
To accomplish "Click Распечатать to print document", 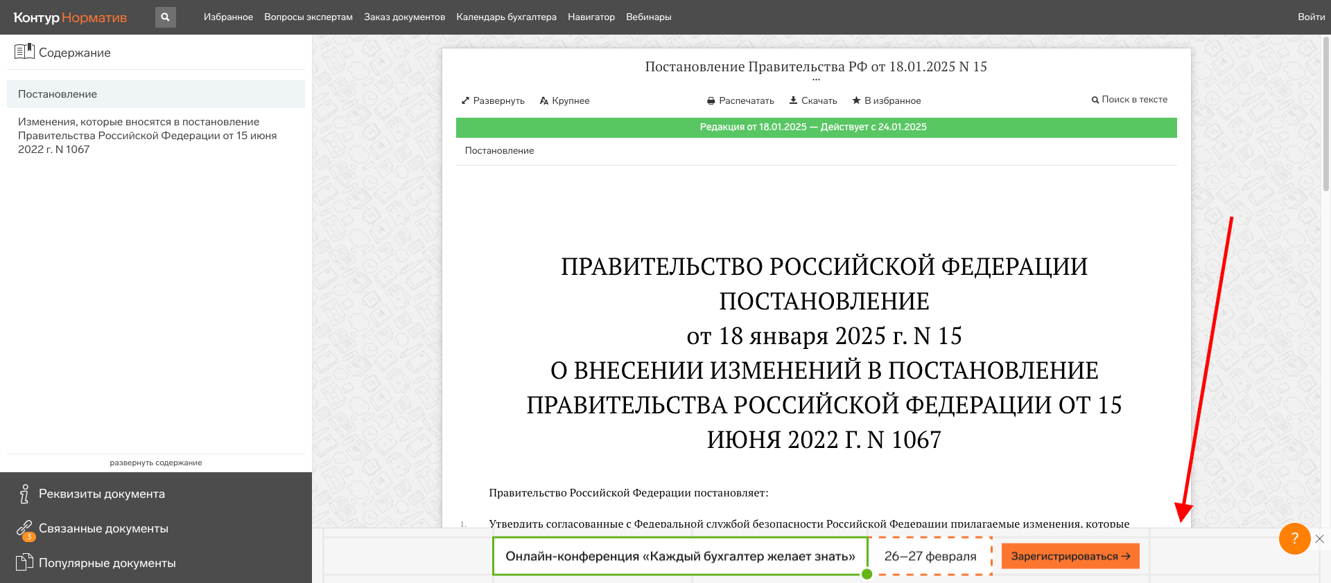I will pyautogui.click(x=740, y=101).
